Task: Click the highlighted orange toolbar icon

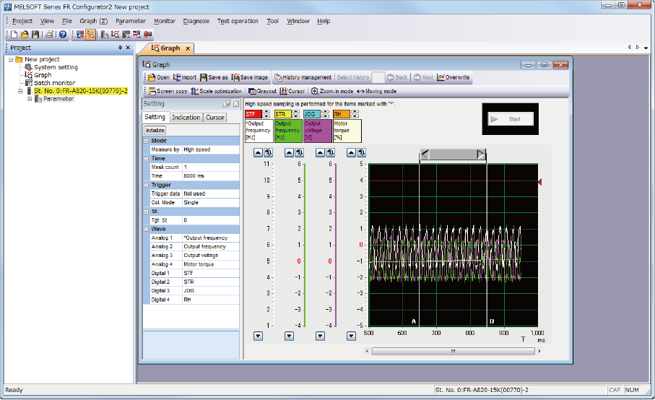Action: pos(91,35)
